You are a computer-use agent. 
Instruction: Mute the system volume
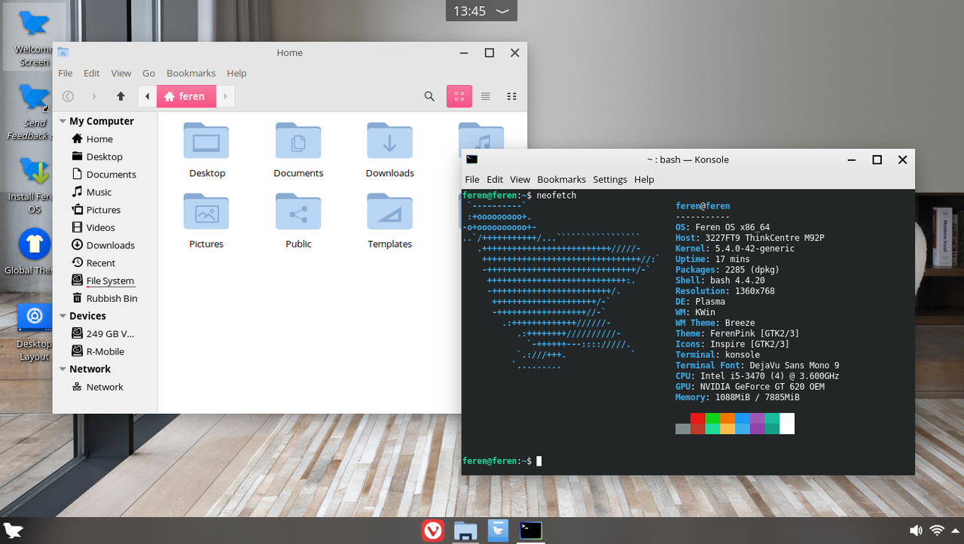916,530
